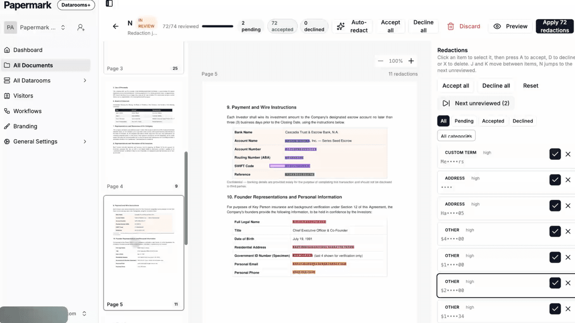Viewport: 575px width, 323px height.
Task: Select the Page 5 thumbnail
Action: point(144,253)
